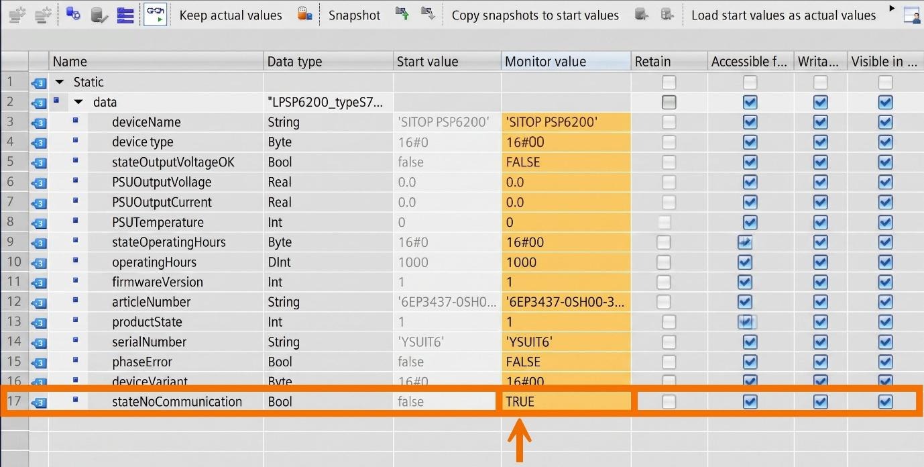This screenshot has height=467, width=924.
Task: Click the tag icon in the Static row
Action: 39,83
